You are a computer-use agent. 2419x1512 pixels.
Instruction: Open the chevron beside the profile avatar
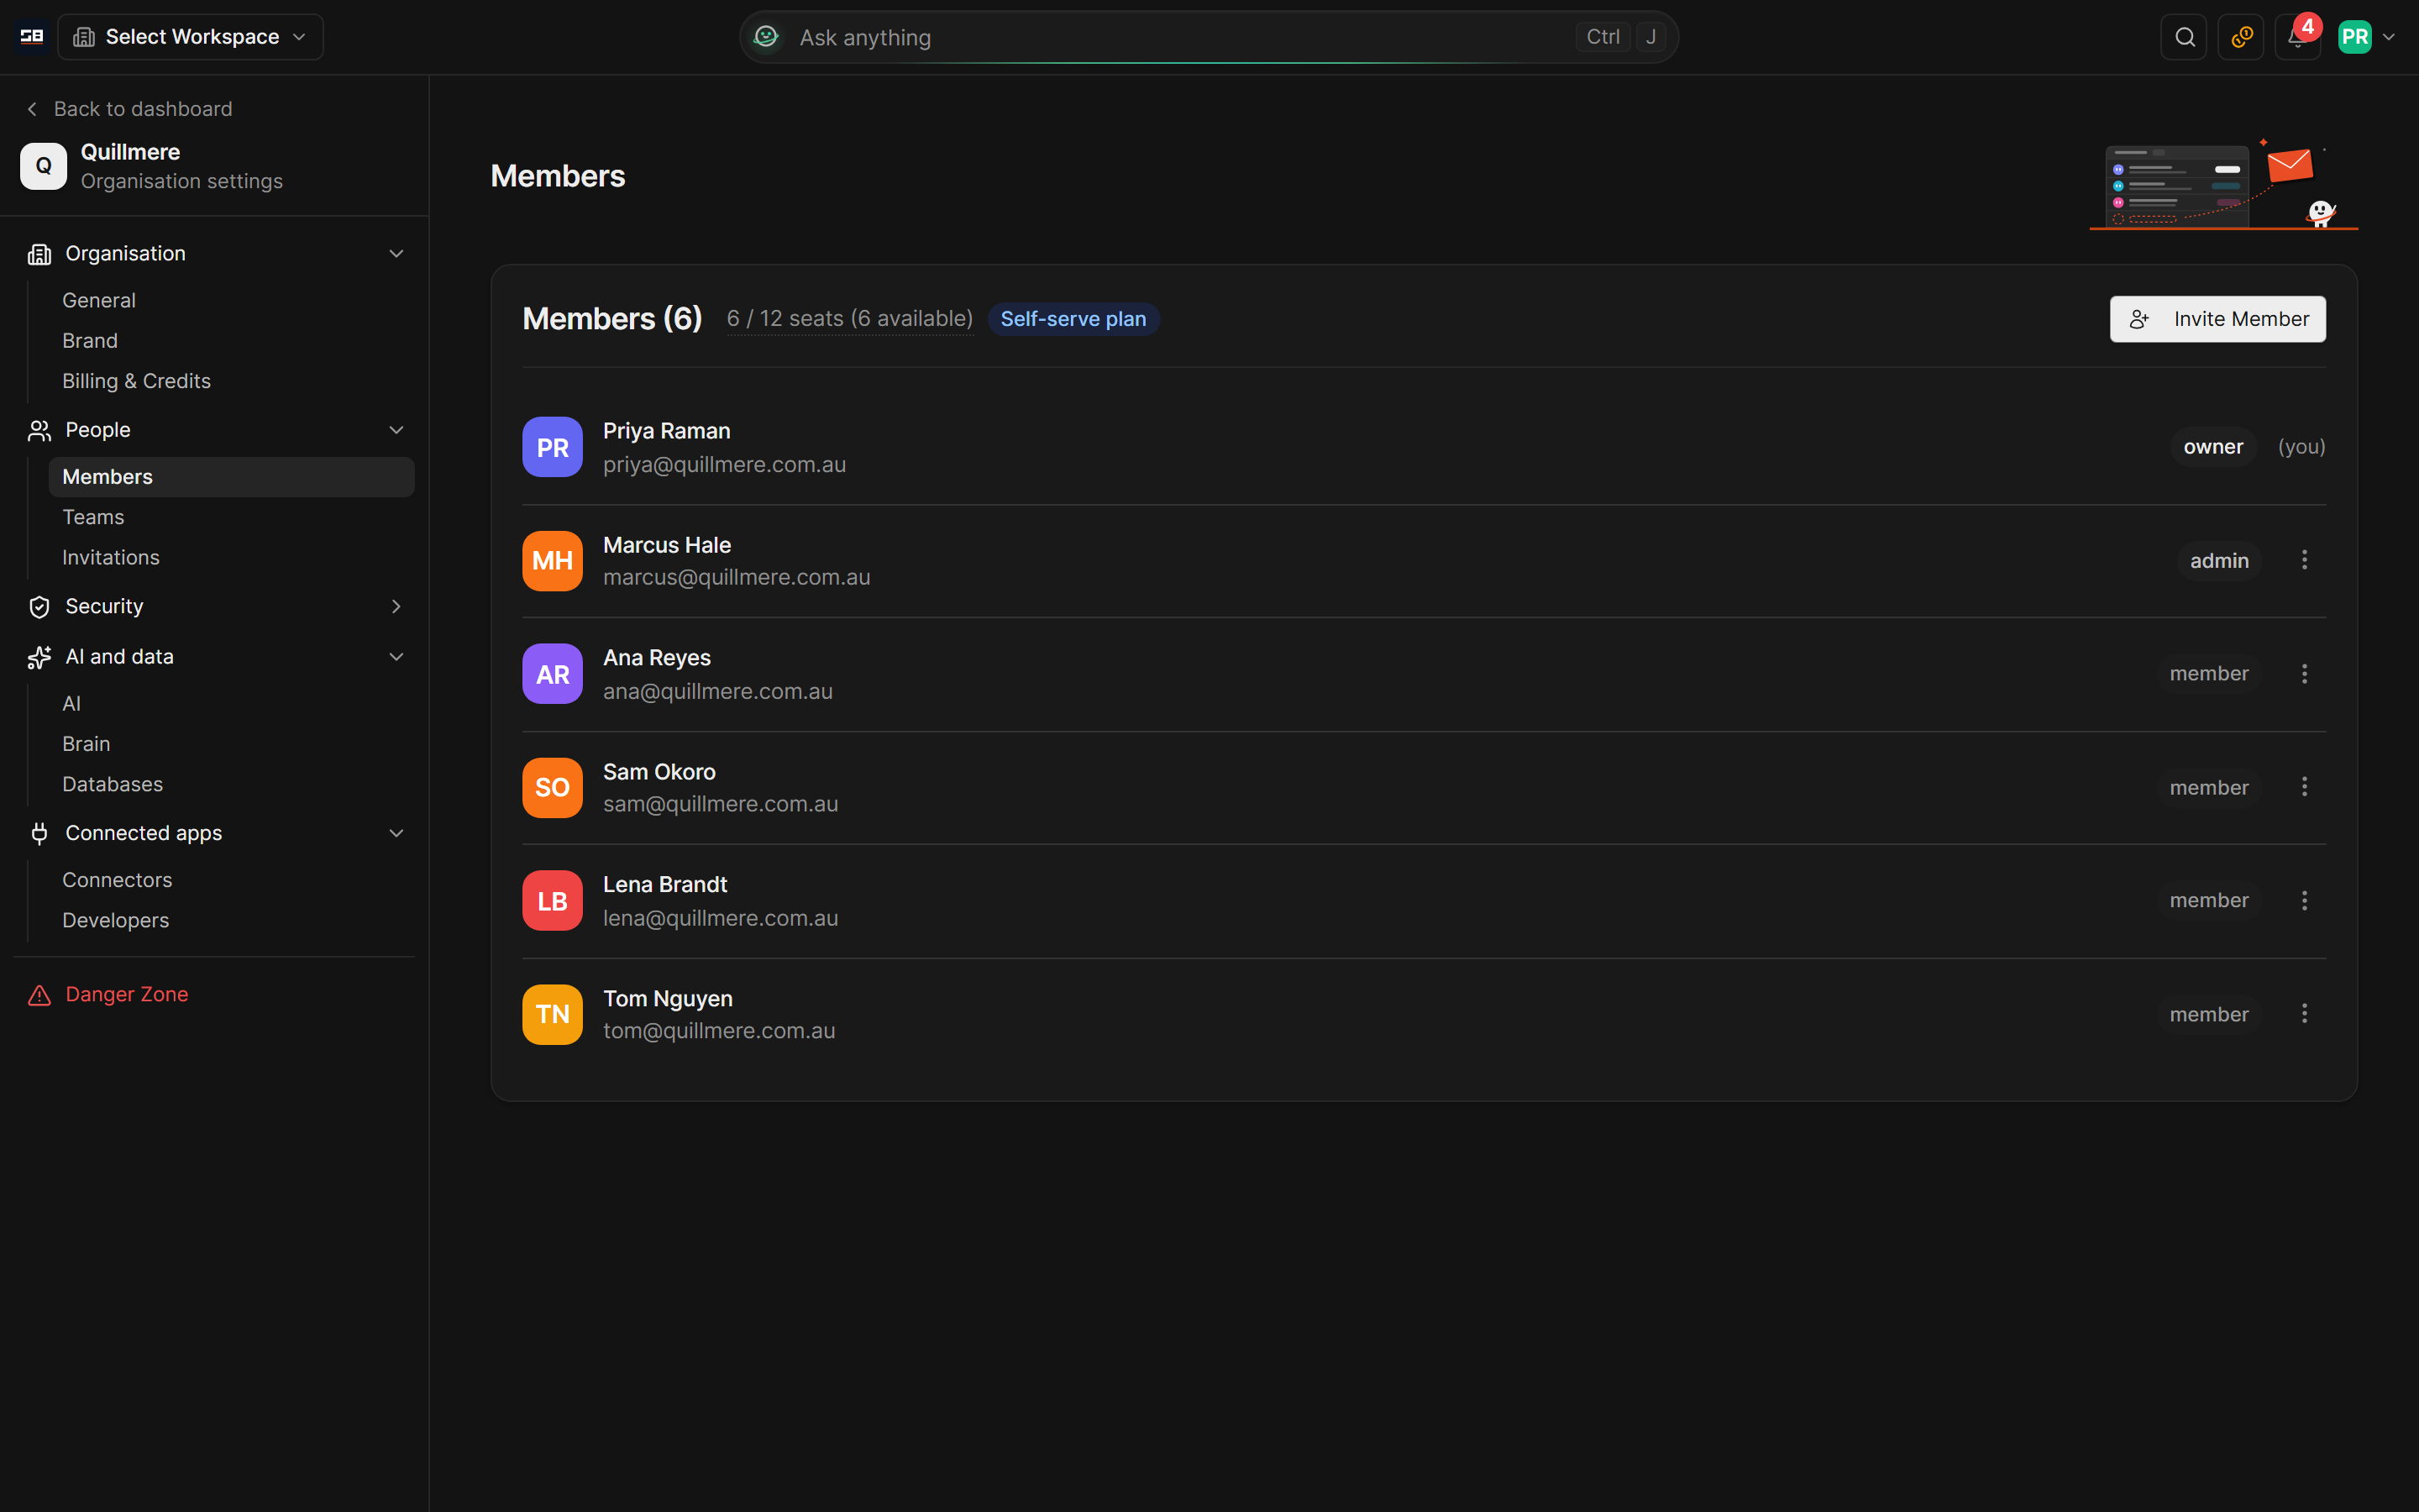pyautogui.click(x=2389, y=37)
